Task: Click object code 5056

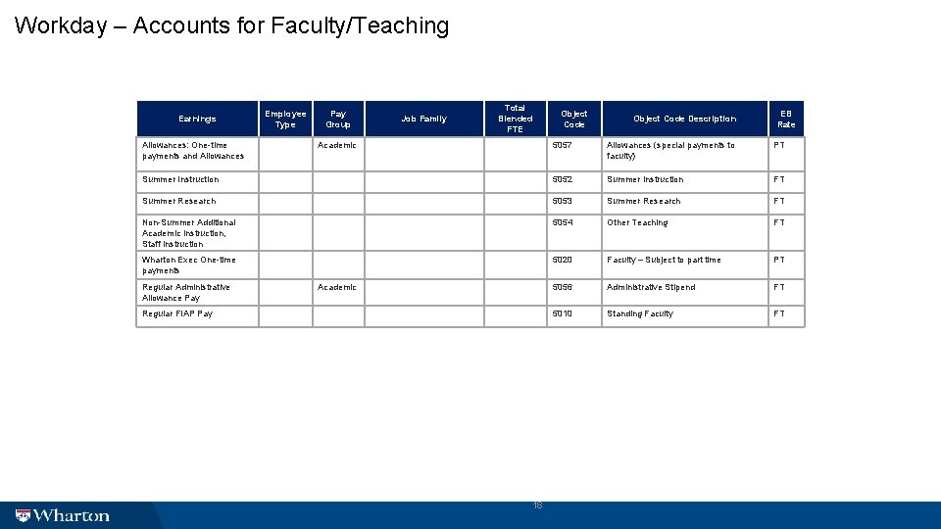Action: pyautogui.click(x=563, y=287)
